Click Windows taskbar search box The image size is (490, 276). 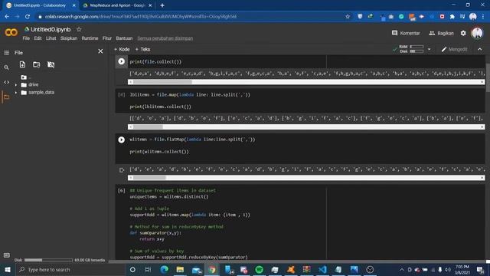pyautogui.click(x=70, y=269)
